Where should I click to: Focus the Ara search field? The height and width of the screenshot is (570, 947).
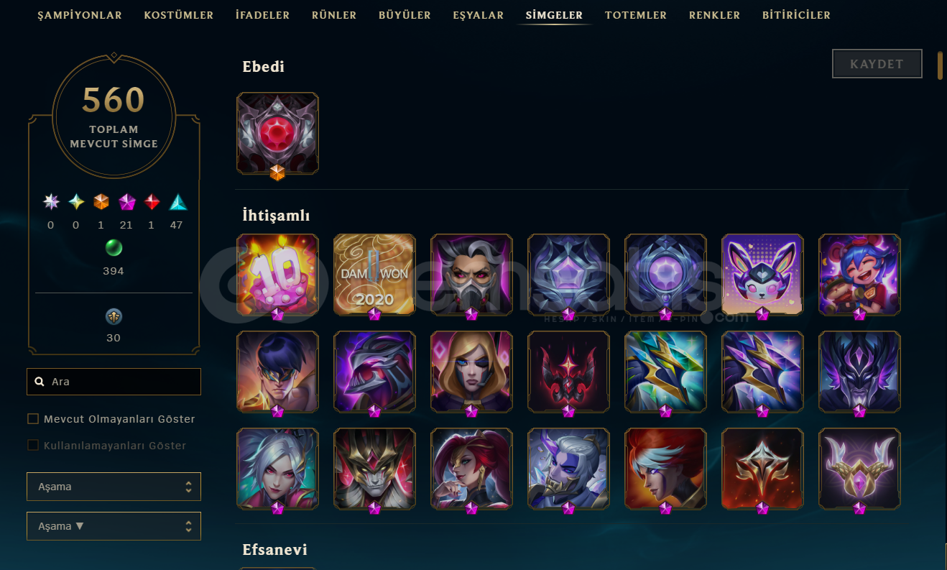(x=114, y=382)
